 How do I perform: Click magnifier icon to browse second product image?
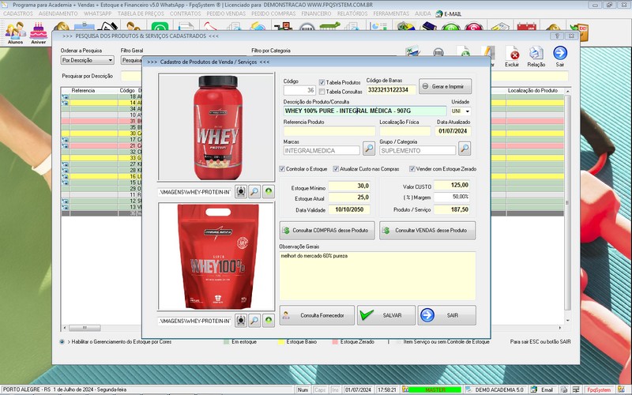[x=254, y=321]
